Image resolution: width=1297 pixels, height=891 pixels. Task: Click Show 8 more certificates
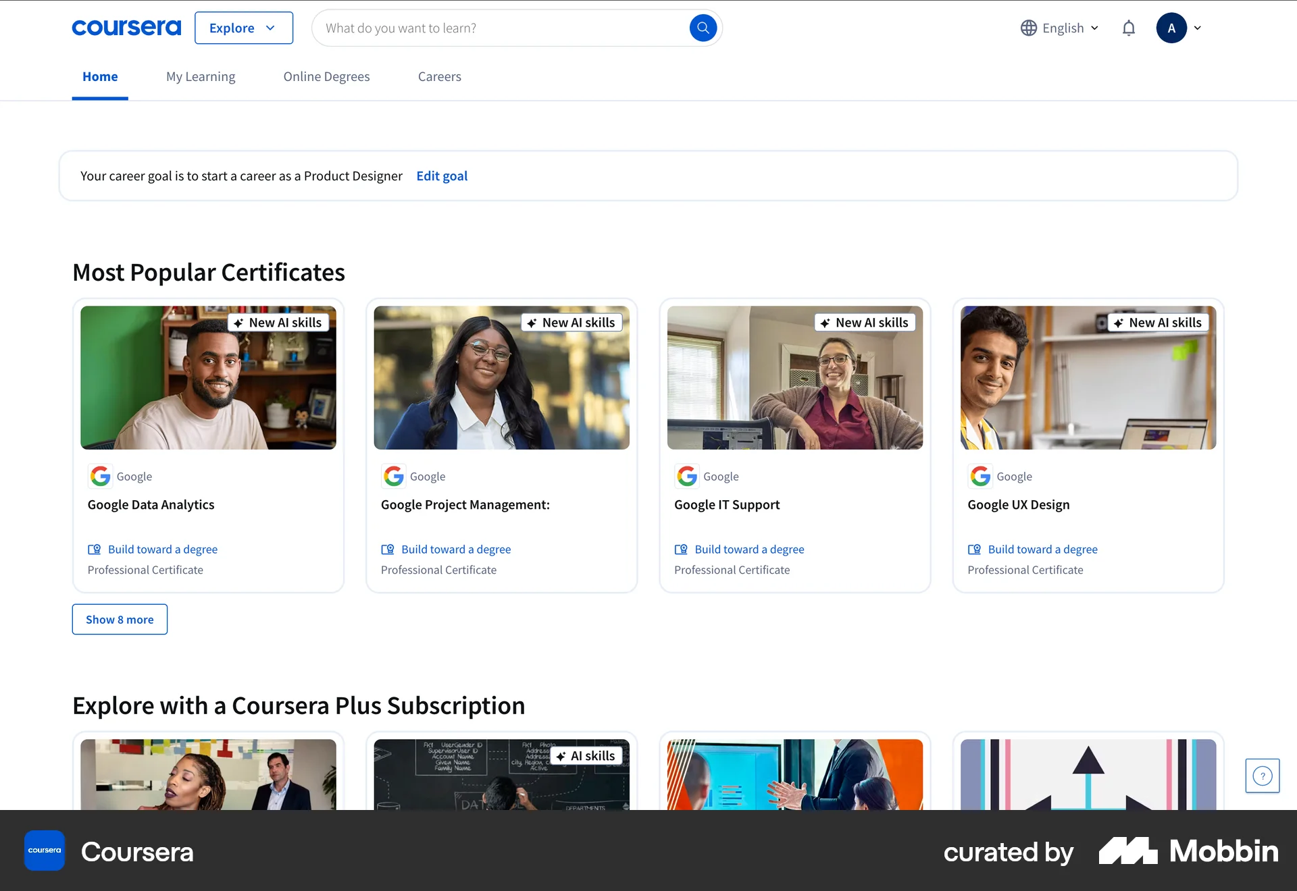120,619
